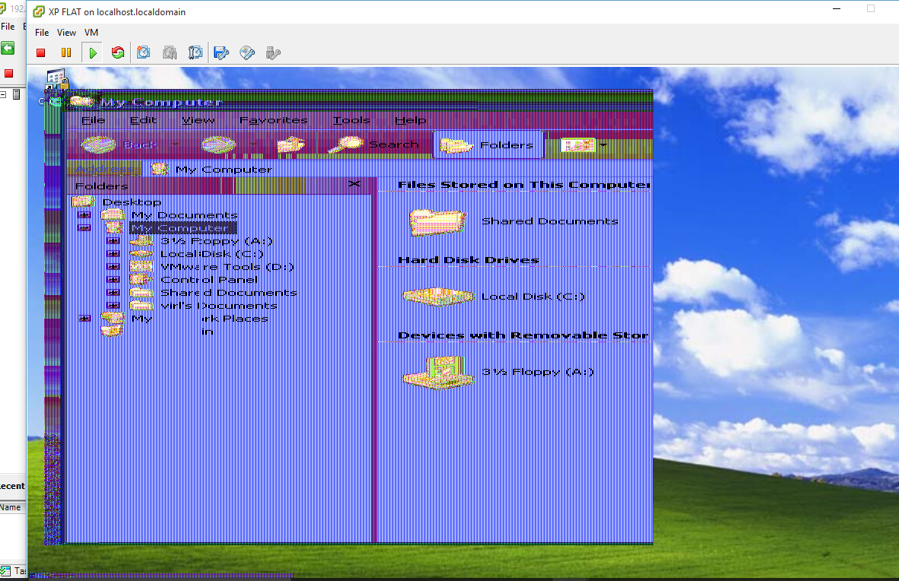The width and height of the screenshot is (899, 581).
Task: Click the Explorer Forward button
Action: coord(218,145)
